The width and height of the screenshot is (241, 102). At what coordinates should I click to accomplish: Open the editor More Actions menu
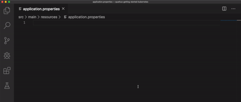point(233,9)
